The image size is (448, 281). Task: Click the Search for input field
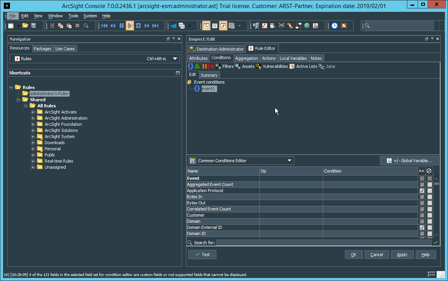pos(324,243)
